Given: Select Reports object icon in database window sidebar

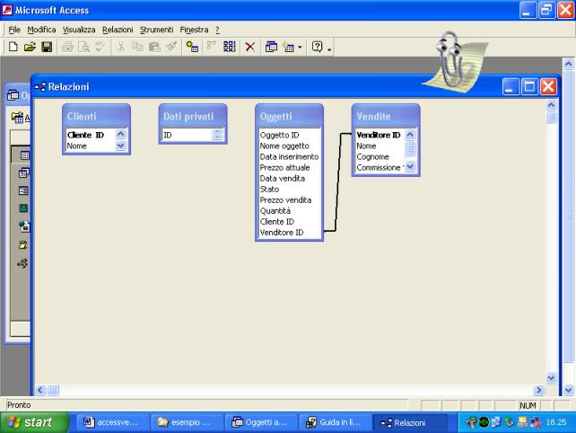Looking at the screenshot, I should point(23,208).
